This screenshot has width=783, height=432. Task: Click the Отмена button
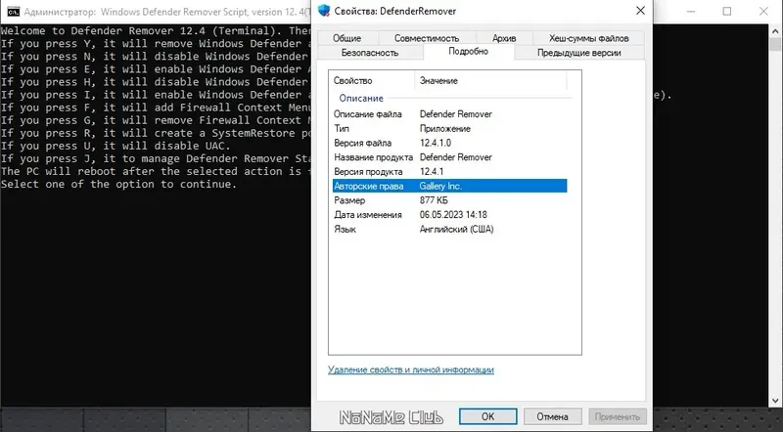pos(552,416)
